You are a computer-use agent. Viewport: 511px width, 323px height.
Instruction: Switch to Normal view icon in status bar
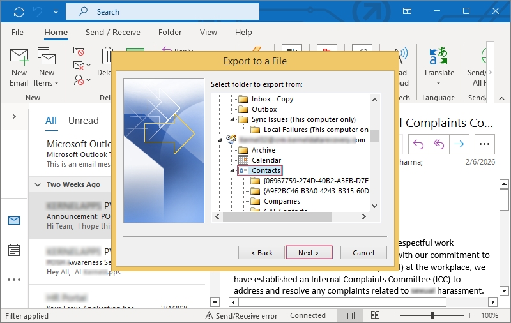pos(350,315)
